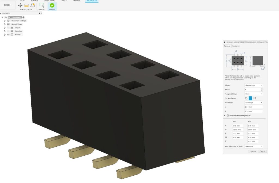This screenshot has height=183, width=279.
Task: Click the measure icon under PCB PACKAGE
Action: pyautogui.click(x=26, y=5)
